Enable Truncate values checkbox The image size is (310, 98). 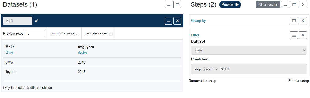point(111,33)
